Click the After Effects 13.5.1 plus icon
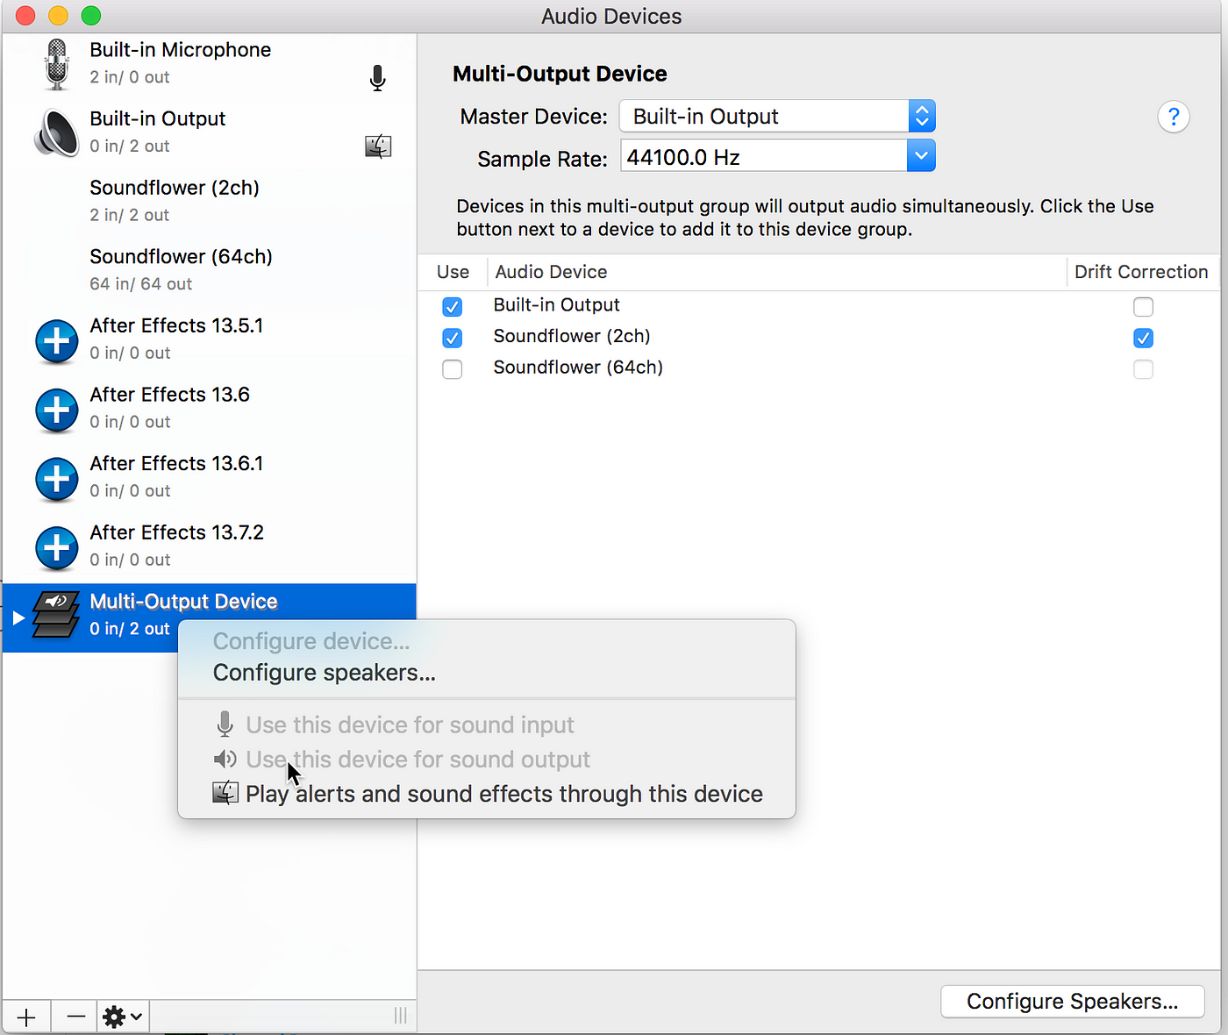The height and width of the screenshot is (1035, 1228). (57, 340)
